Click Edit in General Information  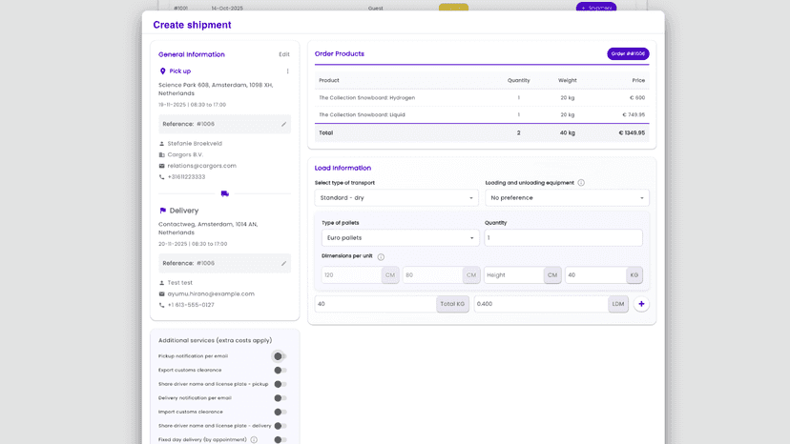[284, 54]
